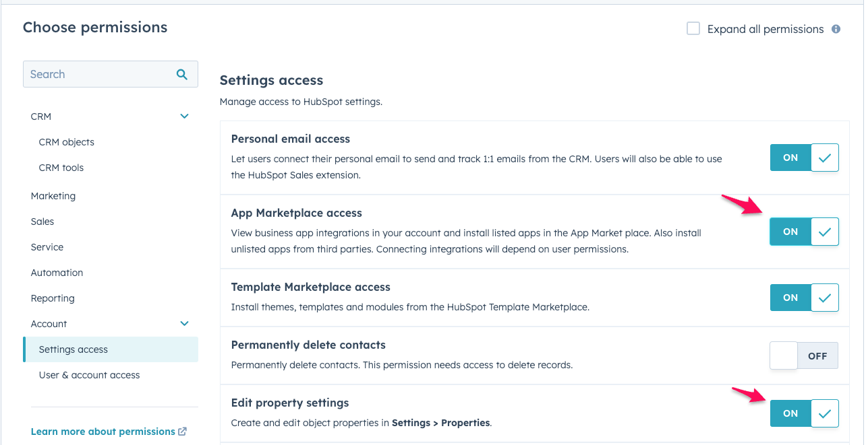Focus the permissions Search field

coord(111,74)
